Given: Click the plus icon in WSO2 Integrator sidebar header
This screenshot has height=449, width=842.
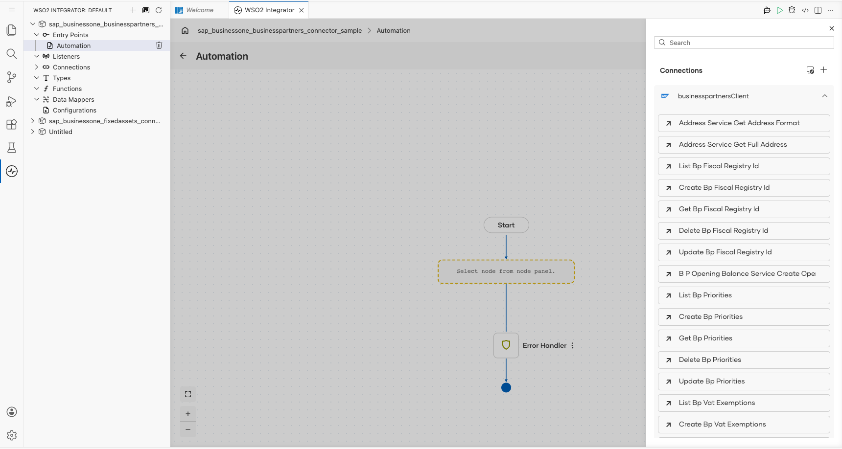Looking at the screenshot, I should point(133,10).
